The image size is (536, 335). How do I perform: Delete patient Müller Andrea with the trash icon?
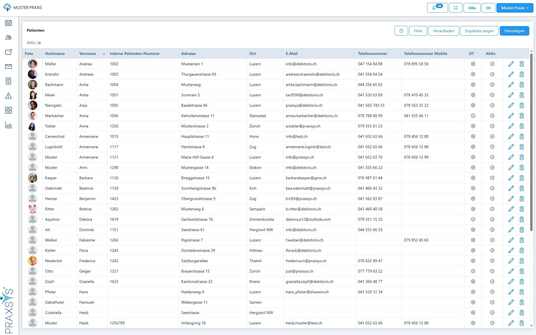point(522,64)
